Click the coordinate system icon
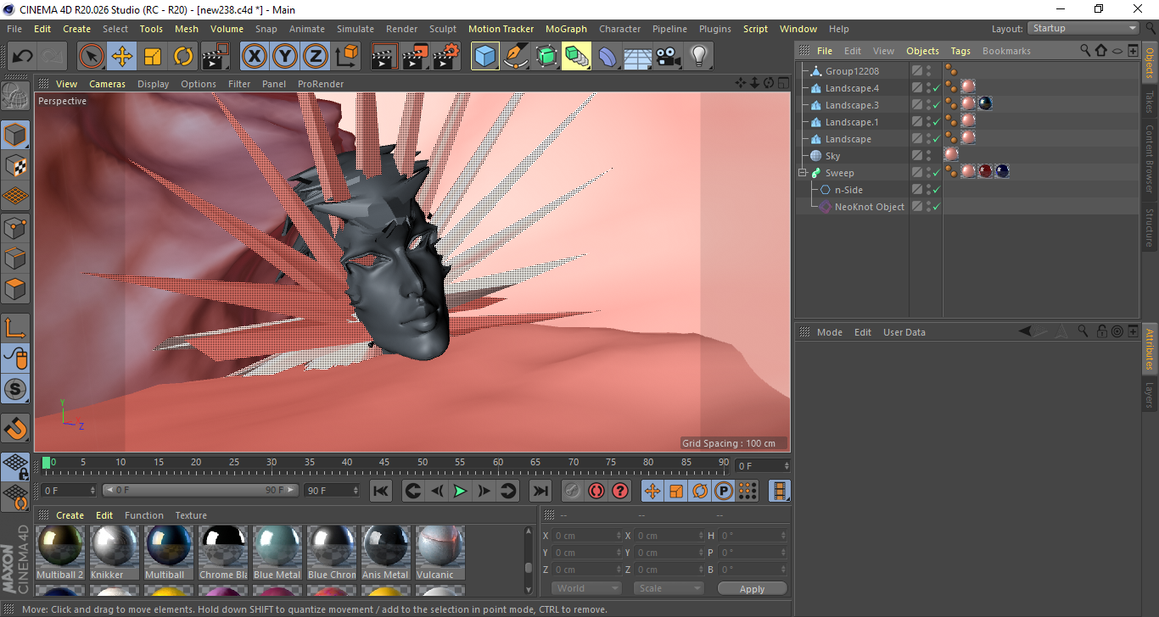 (x=346, y=57)
